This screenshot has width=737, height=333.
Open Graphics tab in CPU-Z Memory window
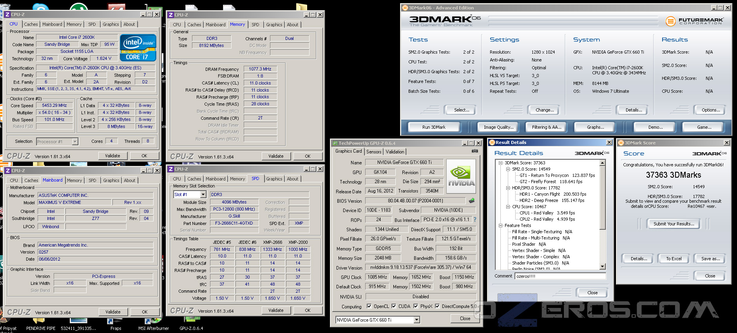274,25
